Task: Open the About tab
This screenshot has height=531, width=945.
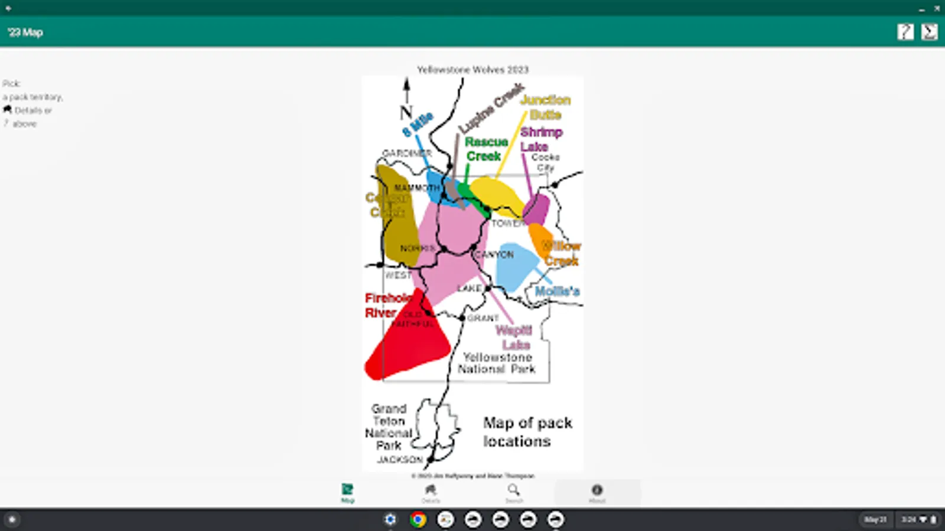Action: (x=597, y=493)
